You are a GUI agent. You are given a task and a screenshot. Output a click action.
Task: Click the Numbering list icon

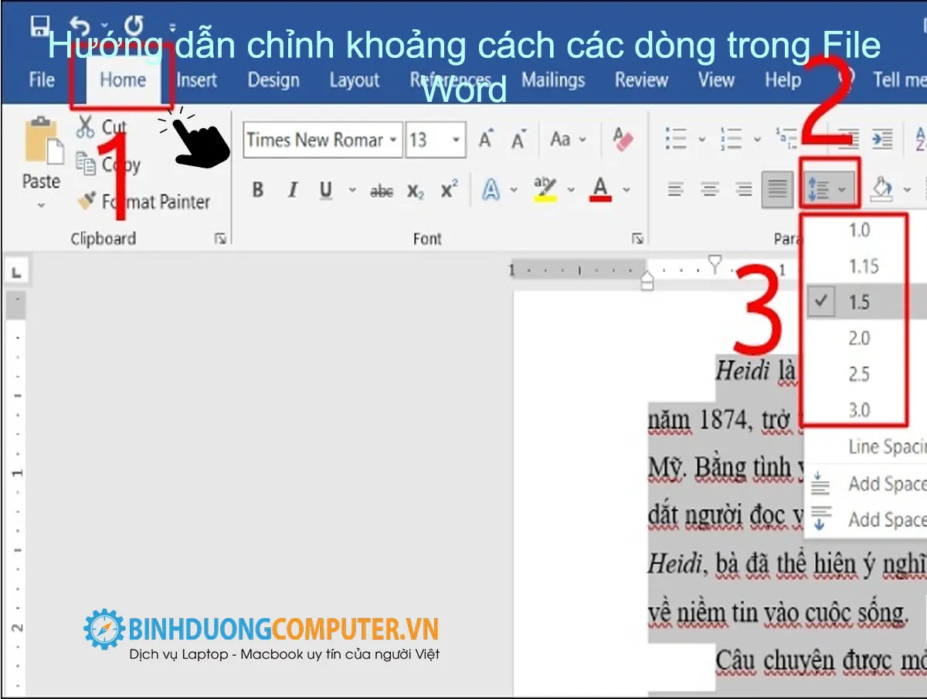[x=731, y=139]
